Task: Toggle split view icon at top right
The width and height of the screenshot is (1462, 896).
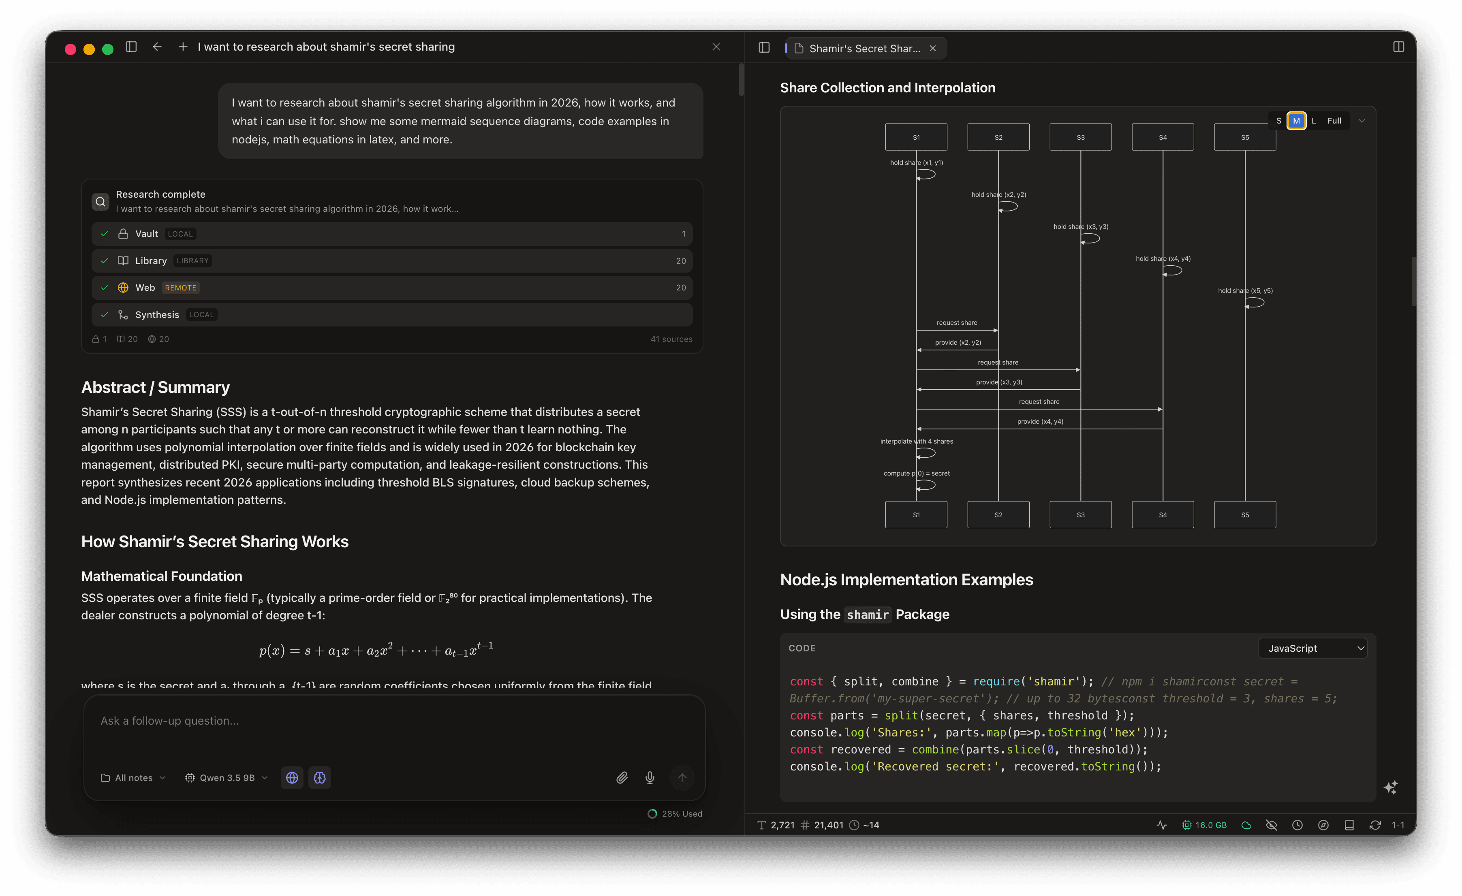Action: click(1398, 47)
